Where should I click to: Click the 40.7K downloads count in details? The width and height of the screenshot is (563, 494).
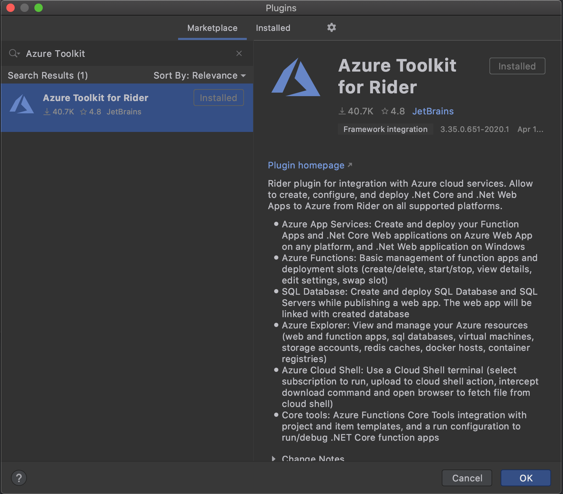(356, 111)
